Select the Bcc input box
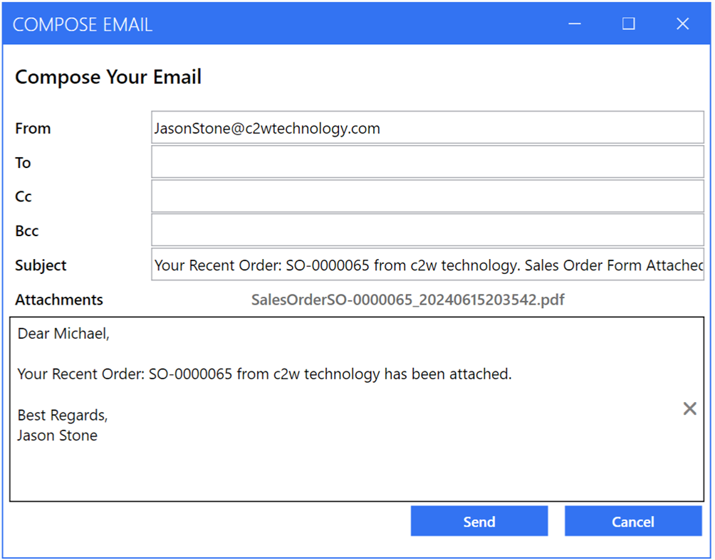Viewport: 715px width, 560px height. pyautogui.click(x=427, y=231)
